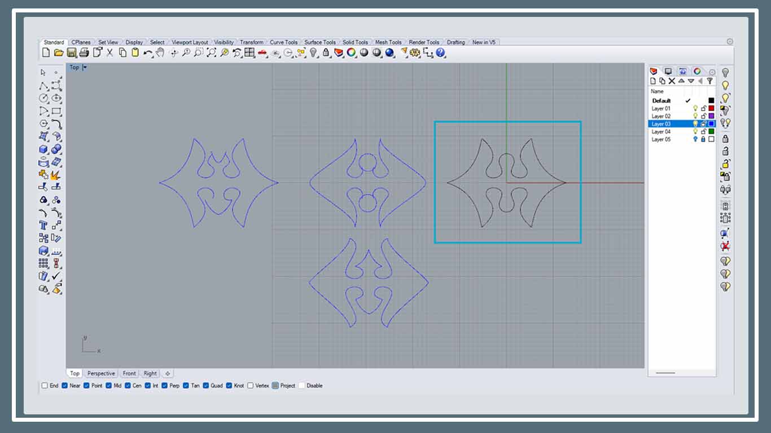Viewport: 771px width, 433px height.
Task: Enable the Vertex osnap checkbox
Action: [251, 386]
